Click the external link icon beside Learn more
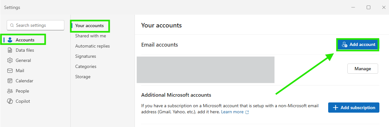Screen dimensions: 389x127 [247, 112]
